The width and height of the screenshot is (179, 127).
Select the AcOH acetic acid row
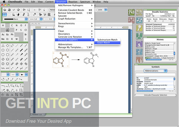155,83
